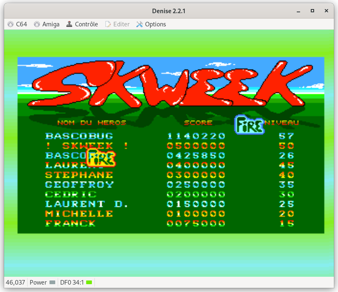This screenshot has width=338, height=292.
Task: Click the NOM DU HEROS header
Action: (x=92, y=123)
